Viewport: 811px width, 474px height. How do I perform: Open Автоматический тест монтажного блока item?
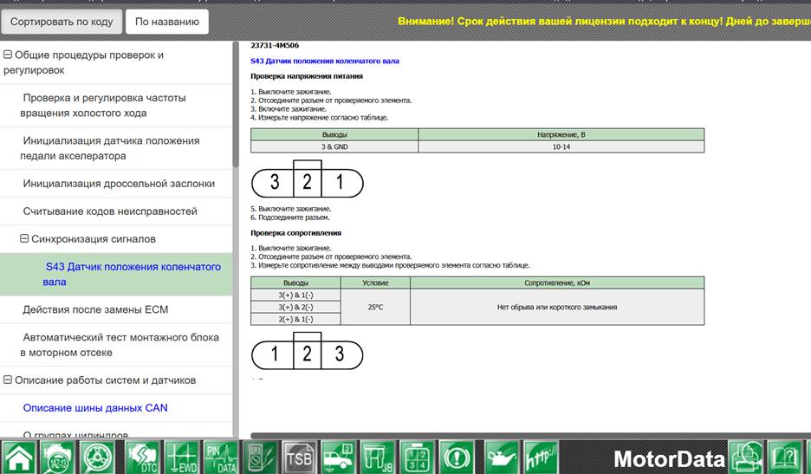tap(116, 345)
